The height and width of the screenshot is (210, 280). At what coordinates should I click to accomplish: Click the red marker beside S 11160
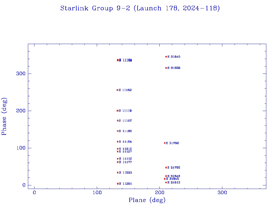118,131
